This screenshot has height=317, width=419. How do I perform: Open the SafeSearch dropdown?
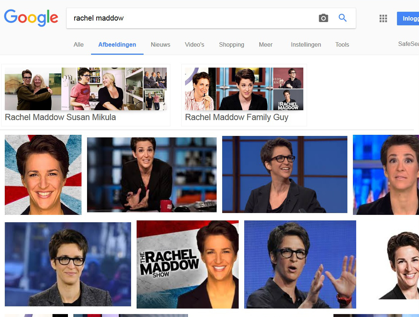click(x=408, y=44)
